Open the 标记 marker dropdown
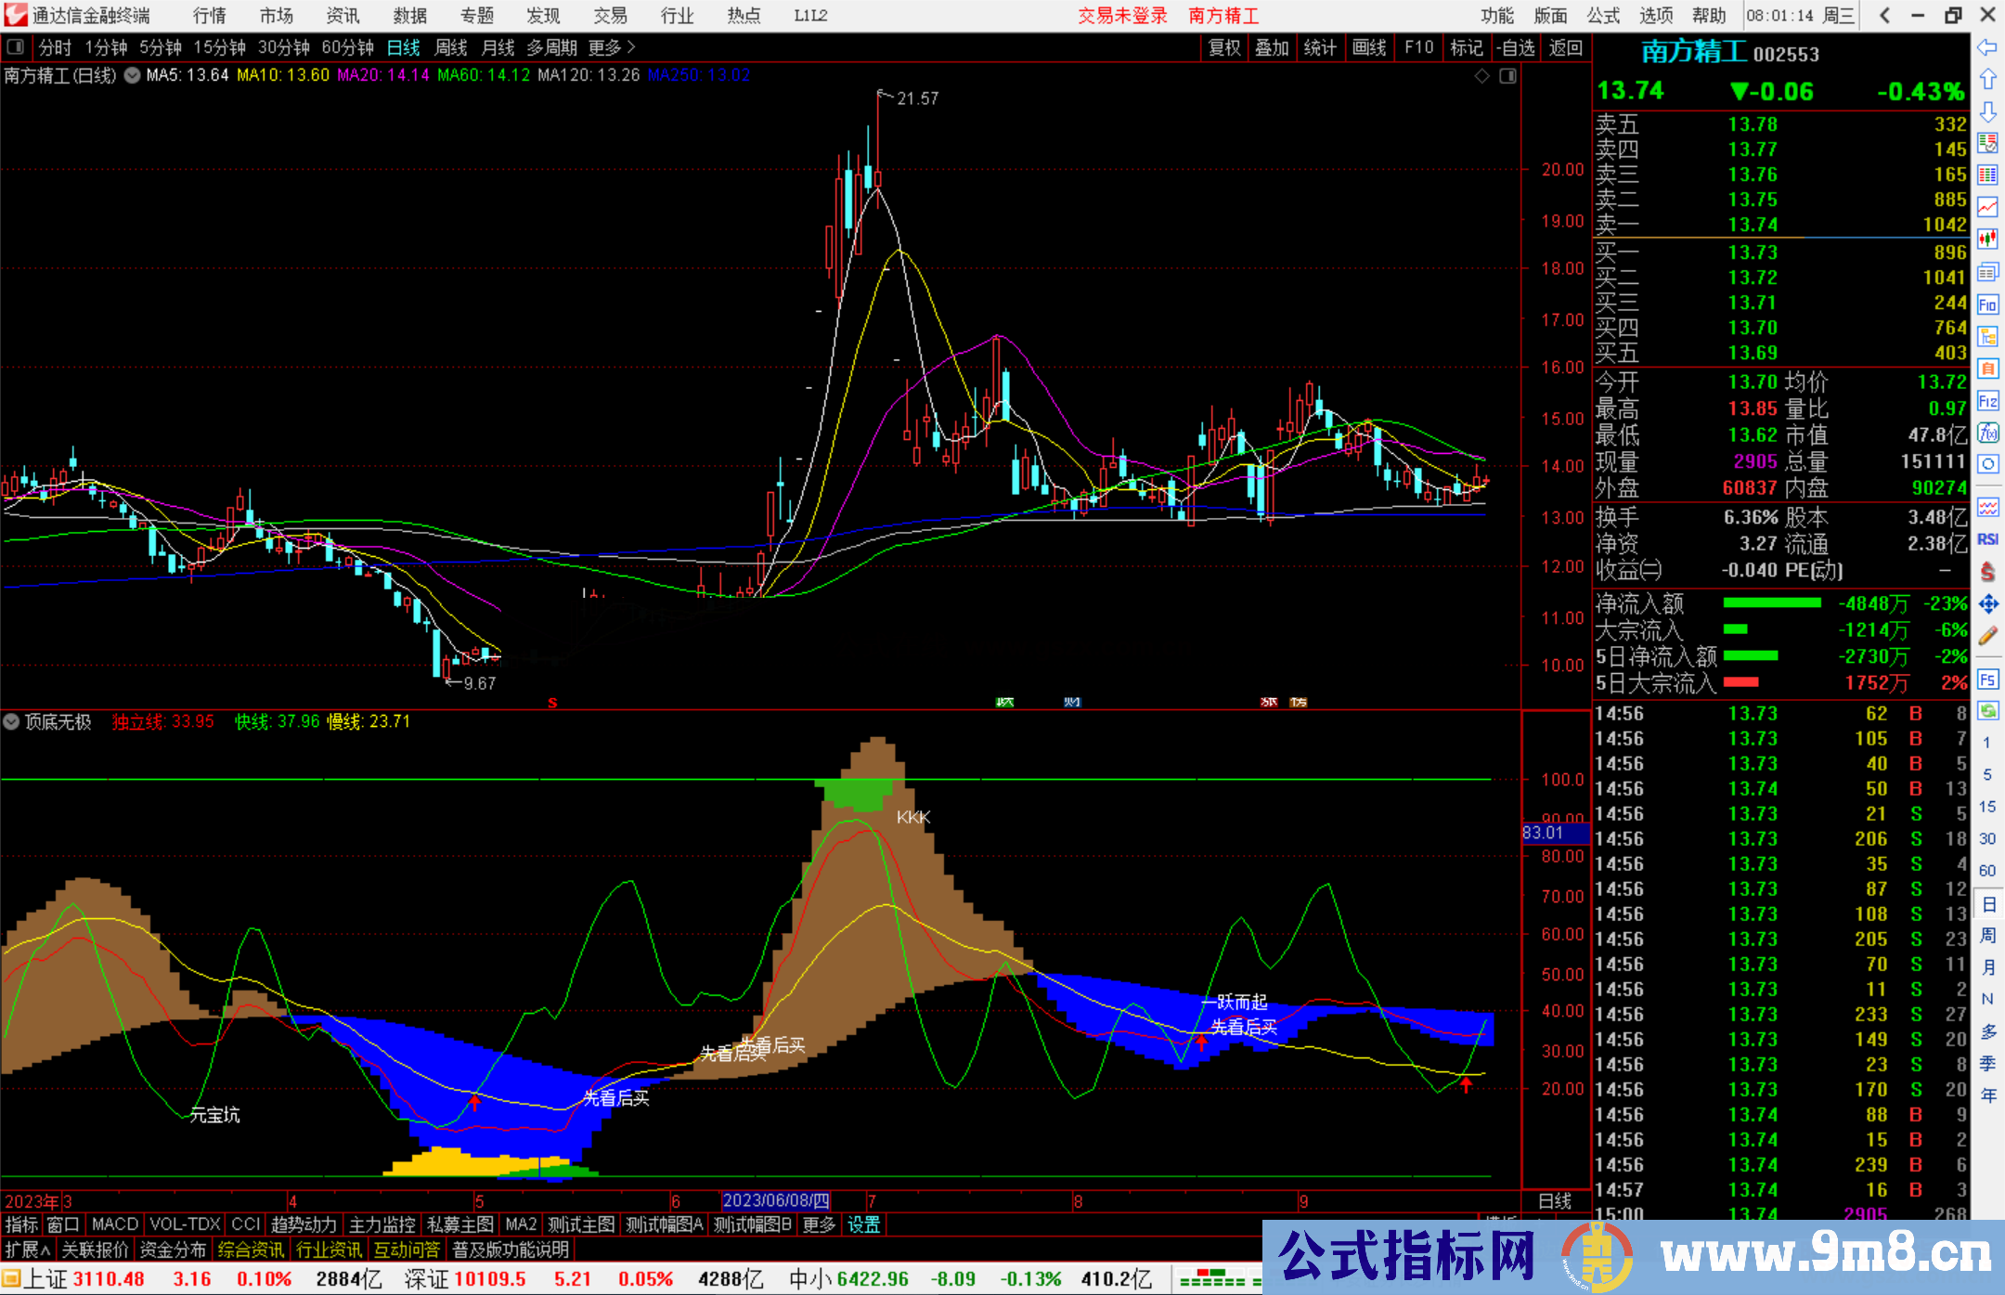 click(1467, 47)
